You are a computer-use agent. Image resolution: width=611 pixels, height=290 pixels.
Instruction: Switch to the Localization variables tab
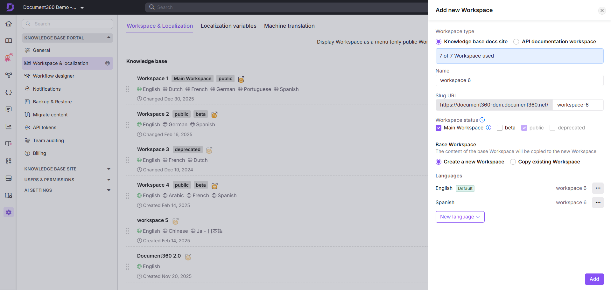point(228,26)
